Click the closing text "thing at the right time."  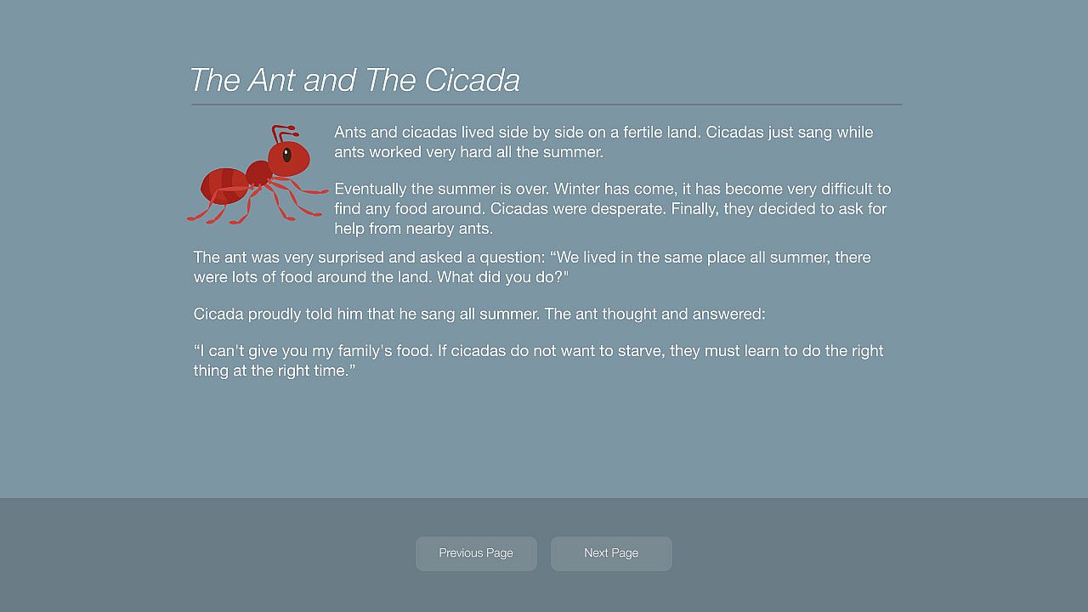coord(274,371)
